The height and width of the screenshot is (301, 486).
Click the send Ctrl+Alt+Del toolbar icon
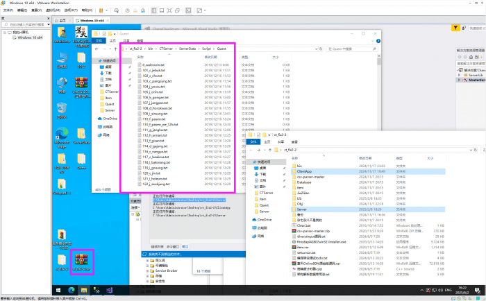pyautogui.click(x=116, y=10)
